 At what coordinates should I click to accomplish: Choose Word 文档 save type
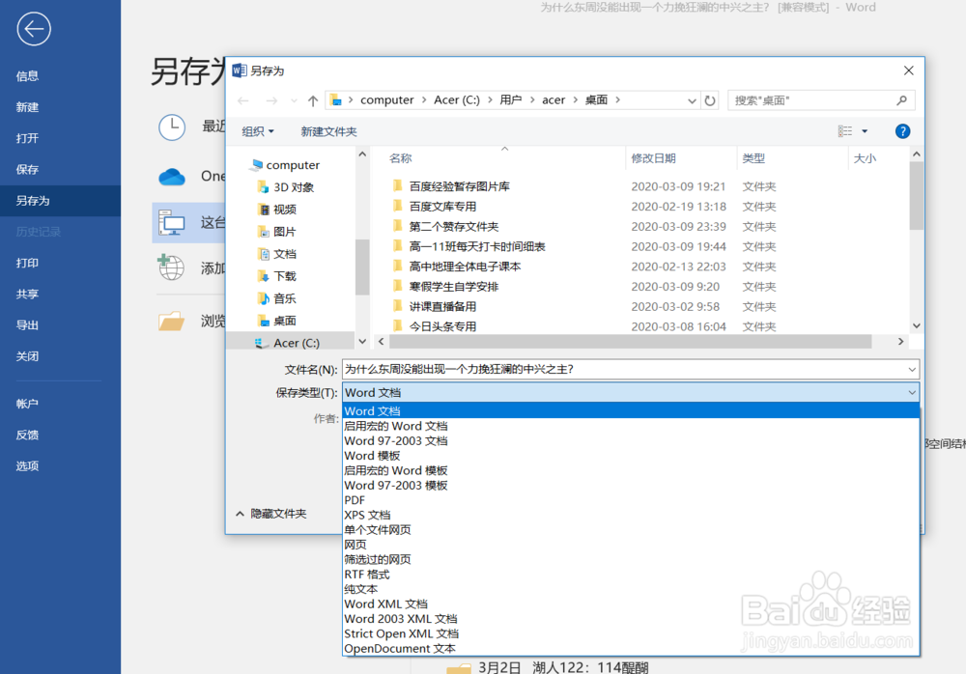click(631, 411)
